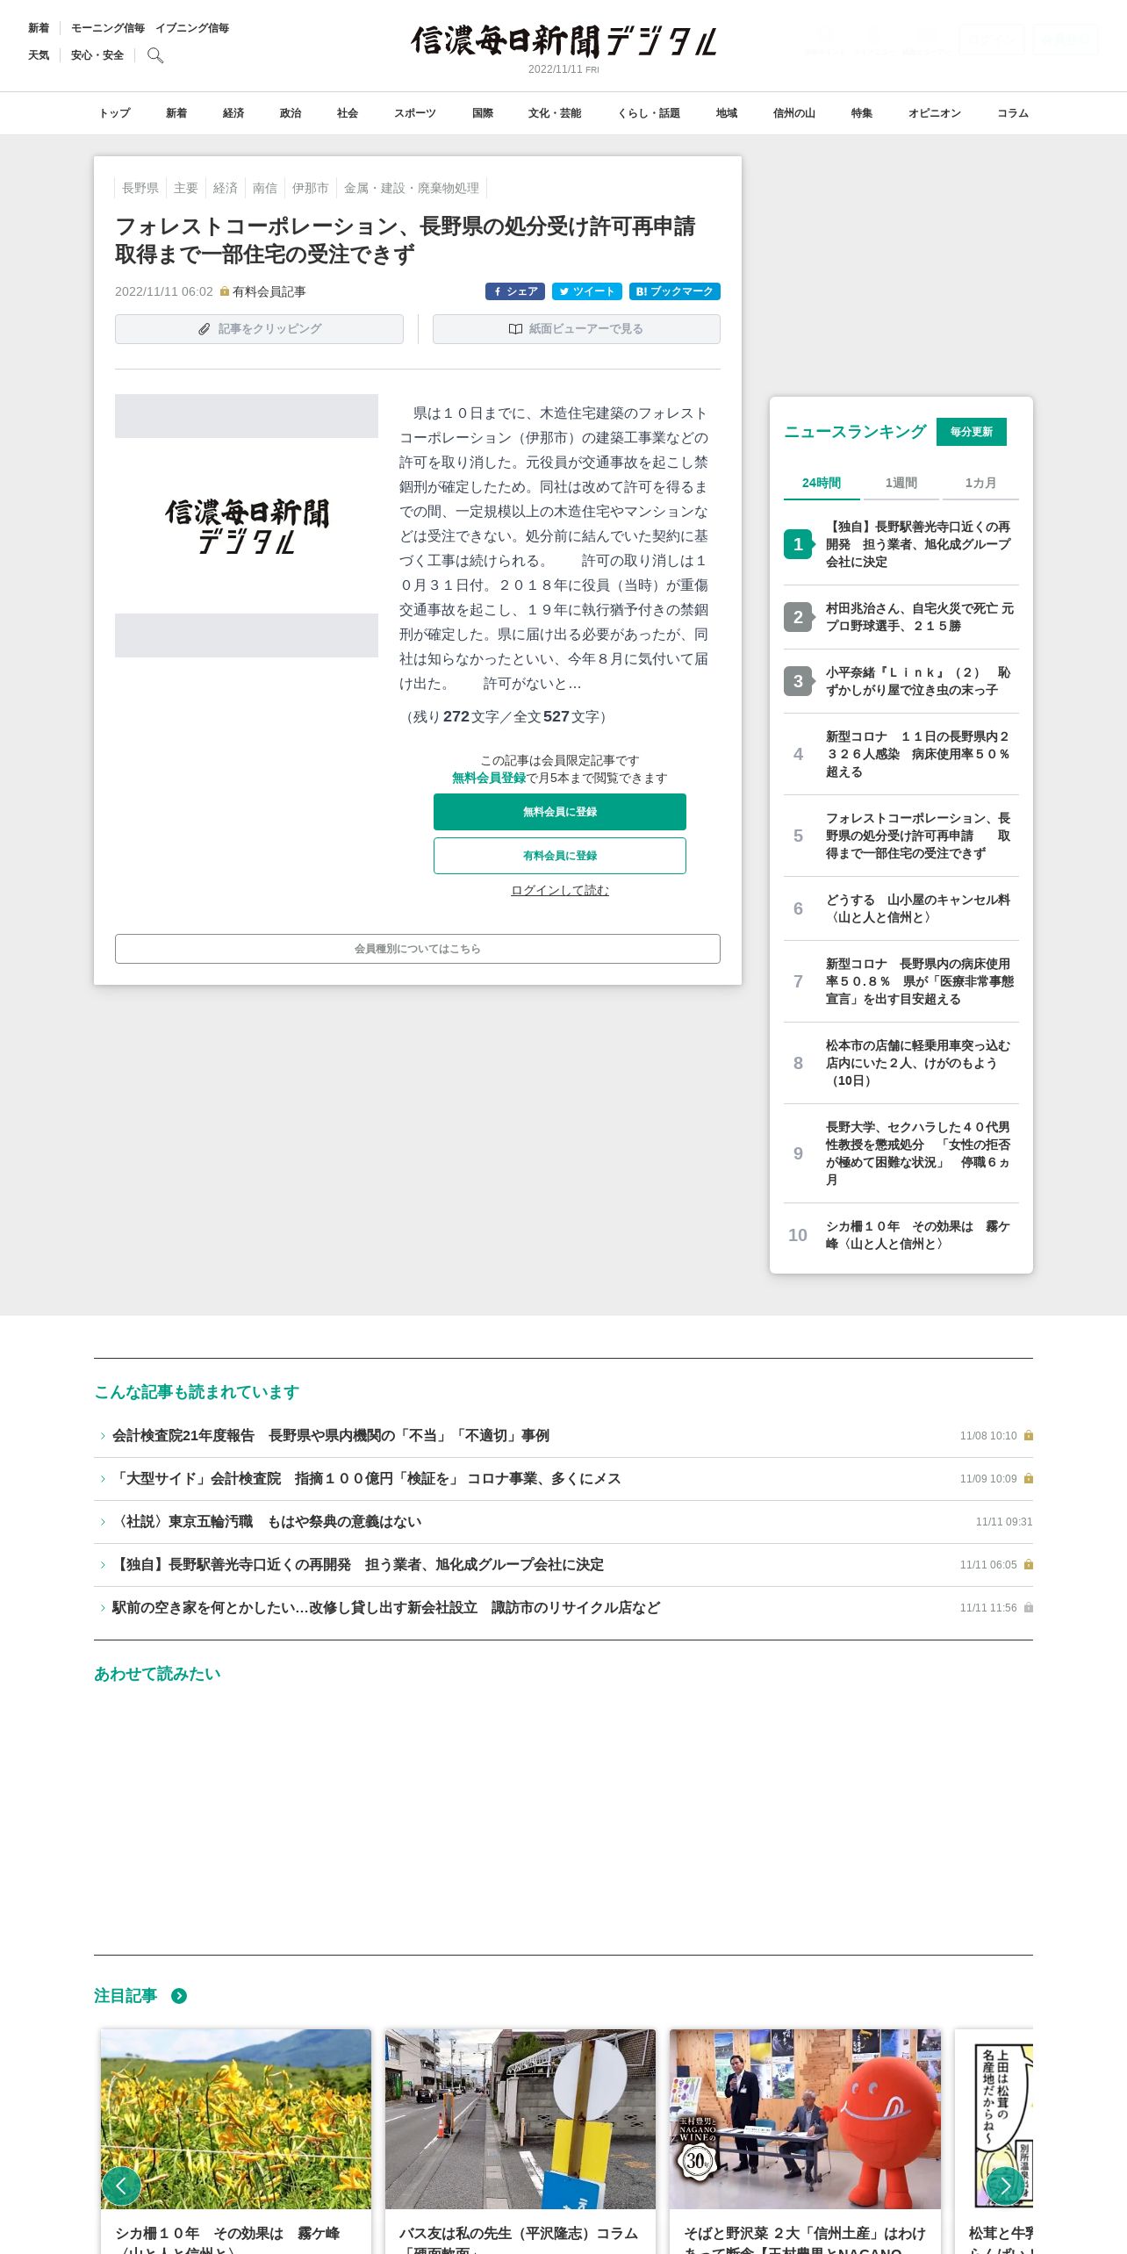Image resolution: width=1127 pixels, height=2254 pixels.
Task: Click モーニング信毎 top link
Action: pyautogui.click(x=108, y=28)
